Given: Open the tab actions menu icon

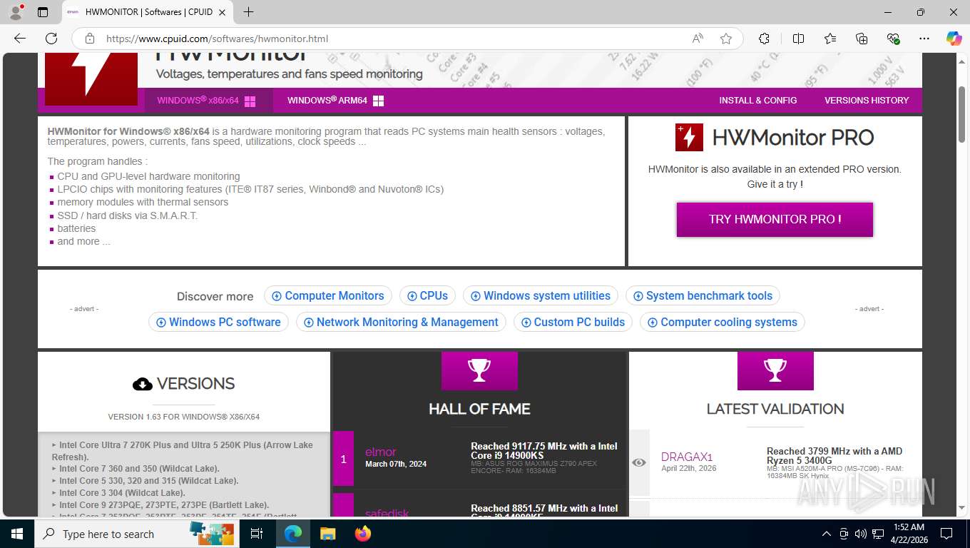Looking at the screenshot, I should tap(43, 12).
